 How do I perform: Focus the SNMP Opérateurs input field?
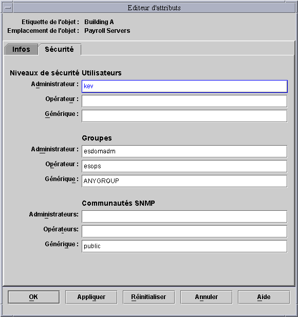(184, 231)
